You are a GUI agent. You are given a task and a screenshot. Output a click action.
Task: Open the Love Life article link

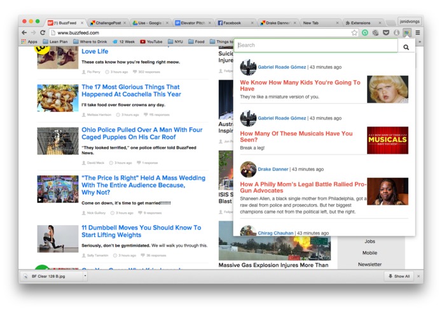pyautogui.click(x=95, y=51)
